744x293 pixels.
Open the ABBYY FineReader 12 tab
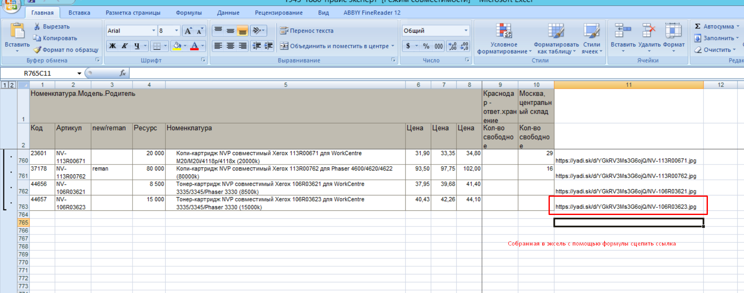(372, 13)
